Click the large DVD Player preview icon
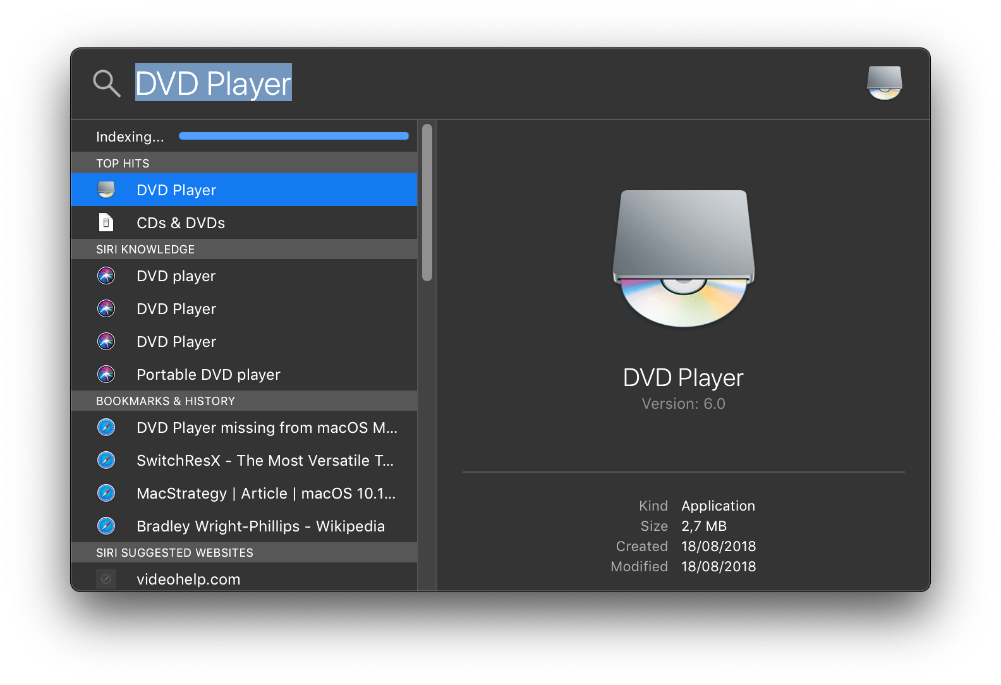 683,258
